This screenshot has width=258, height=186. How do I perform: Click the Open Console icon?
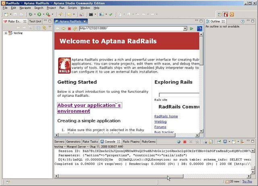click(234, 142)
